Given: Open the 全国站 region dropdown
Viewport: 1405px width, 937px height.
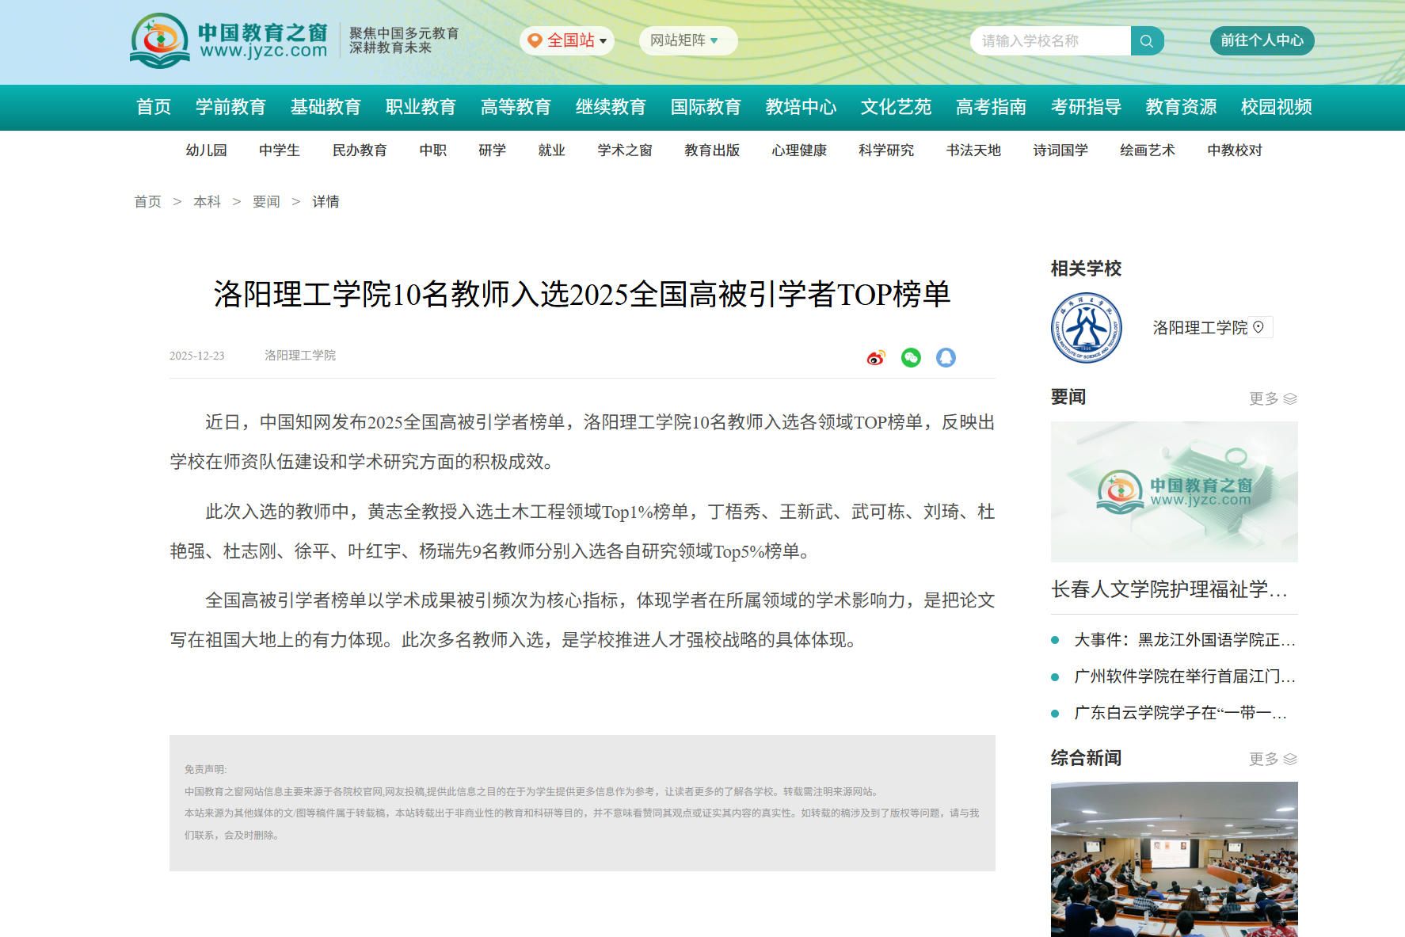Looking at the screenshot, I should (568, 40).
